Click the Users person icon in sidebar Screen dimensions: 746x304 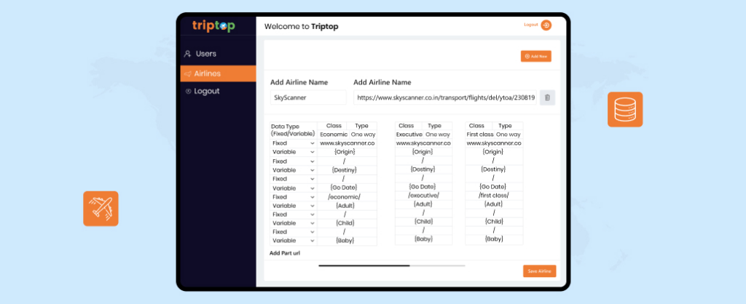point(188,54)
